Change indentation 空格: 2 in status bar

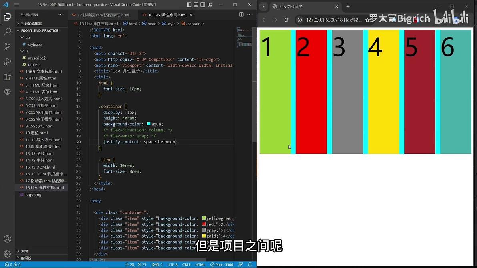(x=157, y=265)
